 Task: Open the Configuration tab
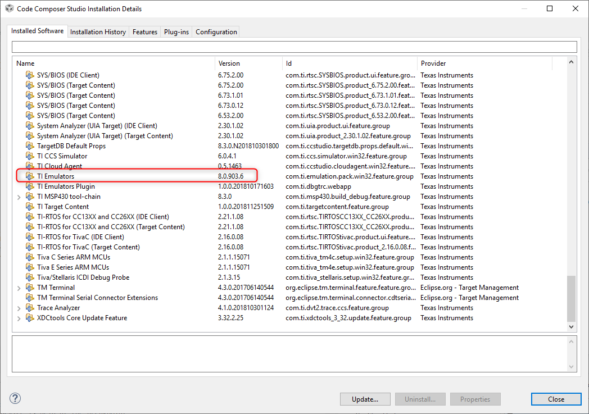pyautogui.click(x=216, y=32)
